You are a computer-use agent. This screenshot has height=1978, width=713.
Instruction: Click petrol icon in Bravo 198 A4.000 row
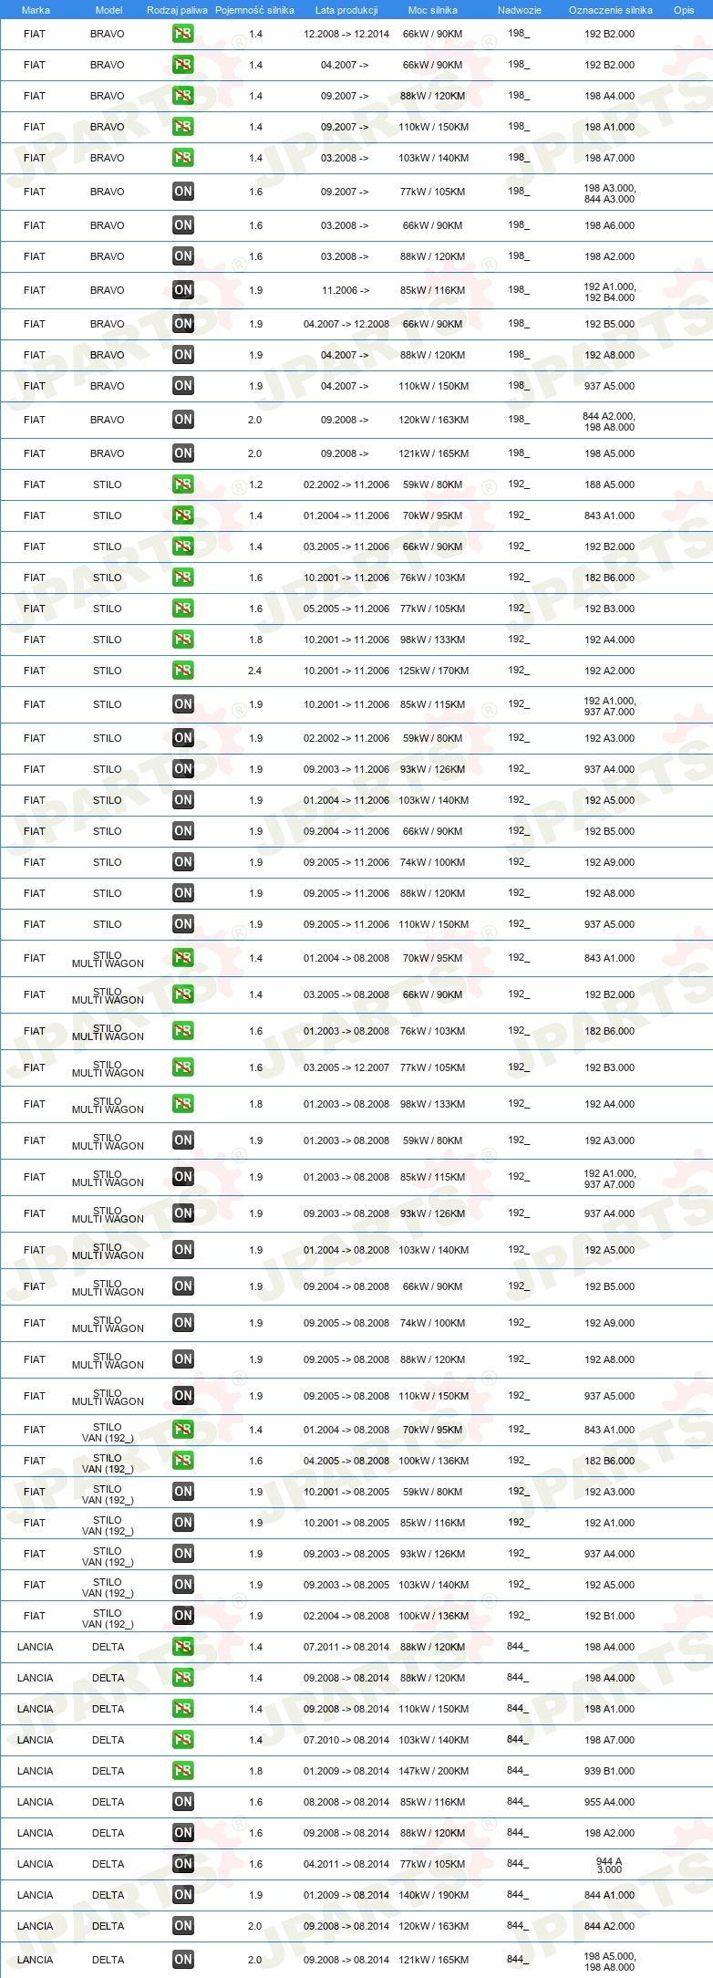[x=183, y=96]
